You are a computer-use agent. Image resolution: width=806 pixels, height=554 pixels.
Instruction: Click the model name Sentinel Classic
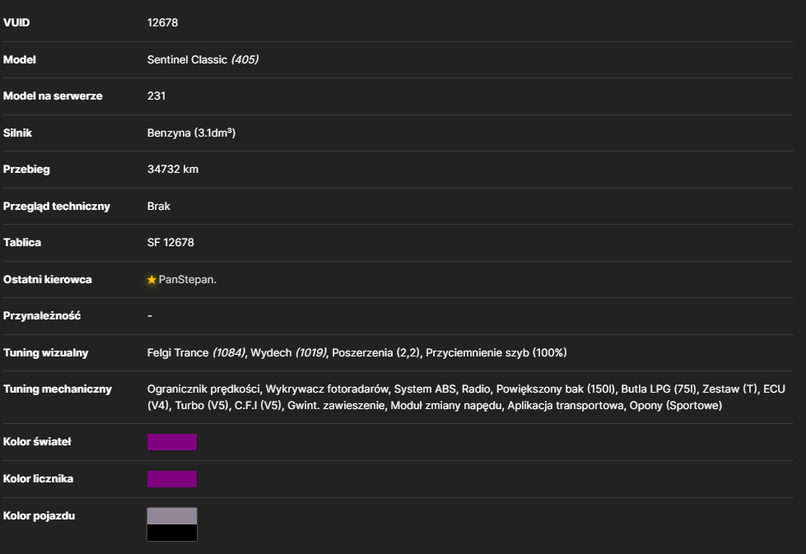(x=187, y=59)
